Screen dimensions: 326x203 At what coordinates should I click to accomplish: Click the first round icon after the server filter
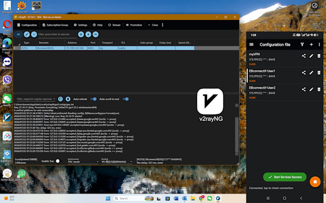point(81,34)
